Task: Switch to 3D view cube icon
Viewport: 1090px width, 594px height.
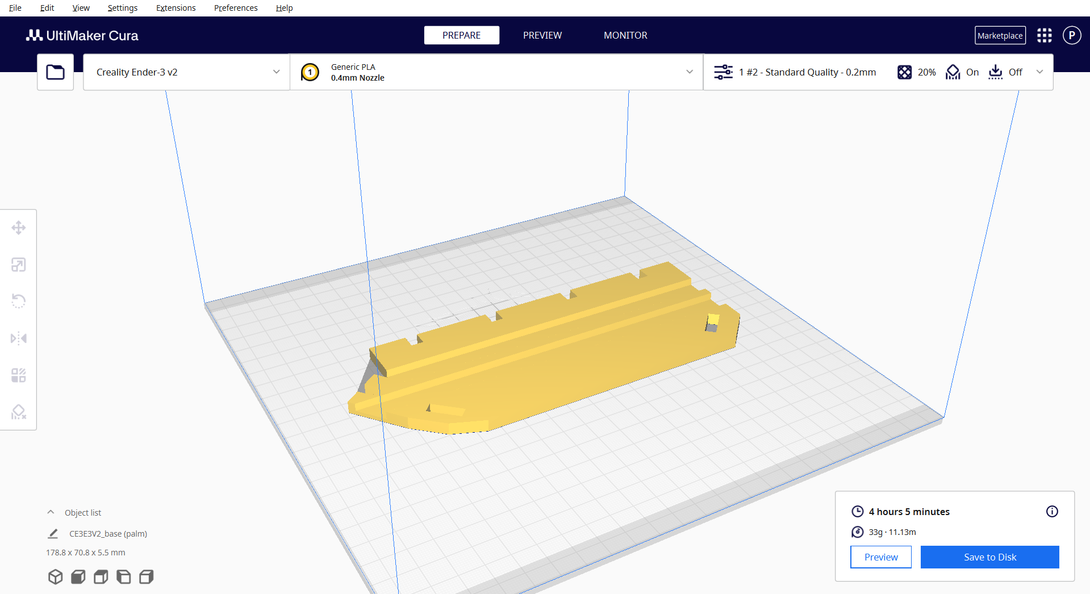Action: tap(55, 577)
